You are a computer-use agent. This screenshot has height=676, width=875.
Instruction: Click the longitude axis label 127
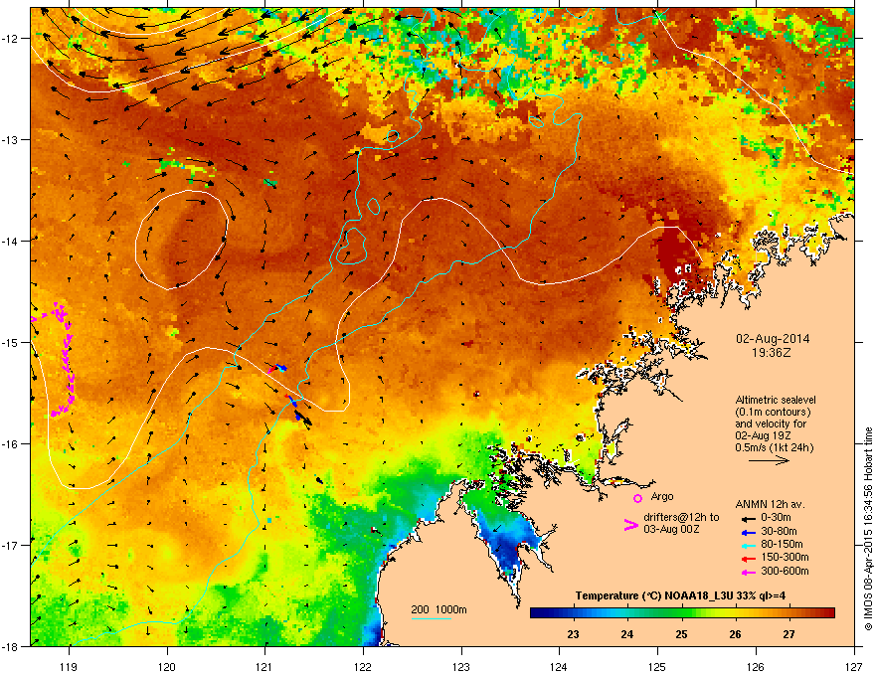(854, 666)
